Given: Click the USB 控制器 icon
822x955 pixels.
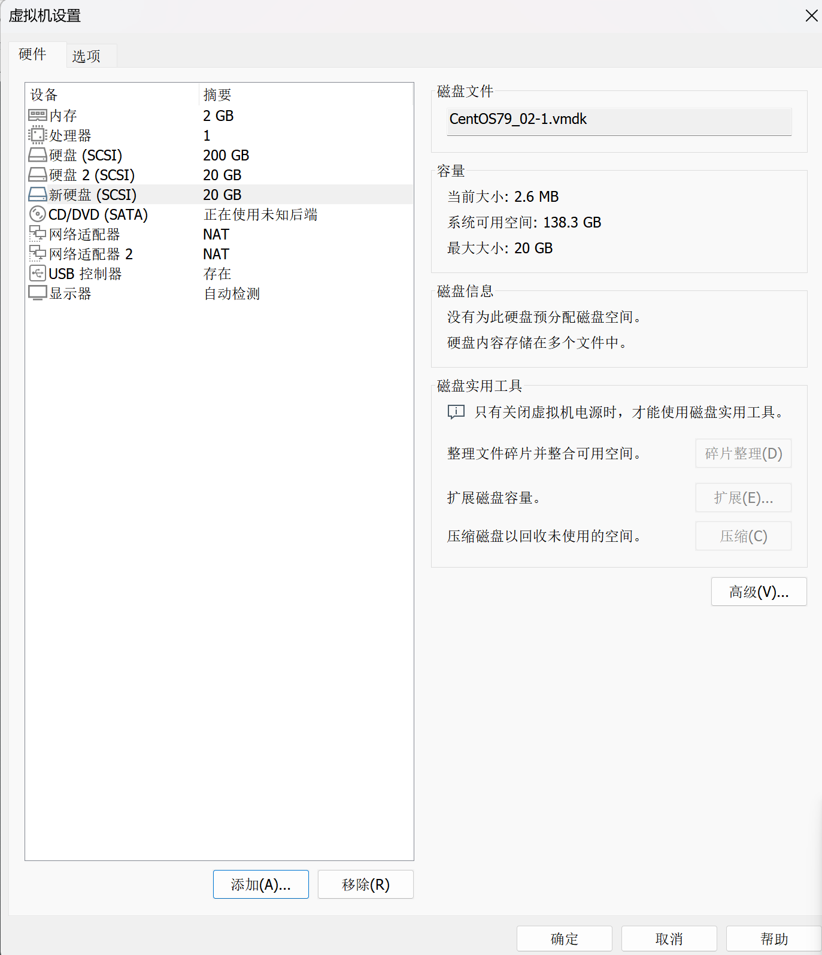Looking at the screenshot, I should (38, 274).
